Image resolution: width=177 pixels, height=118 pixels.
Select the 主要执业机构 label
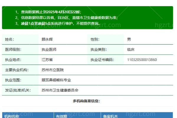pyautogui.click(x=17, y=70)
